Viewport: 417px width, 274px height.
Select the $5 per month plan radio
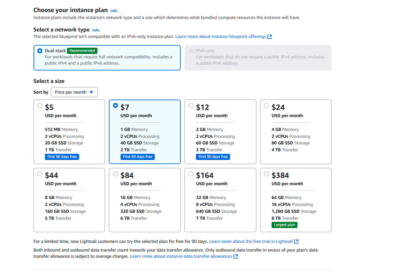coord(40,106)
